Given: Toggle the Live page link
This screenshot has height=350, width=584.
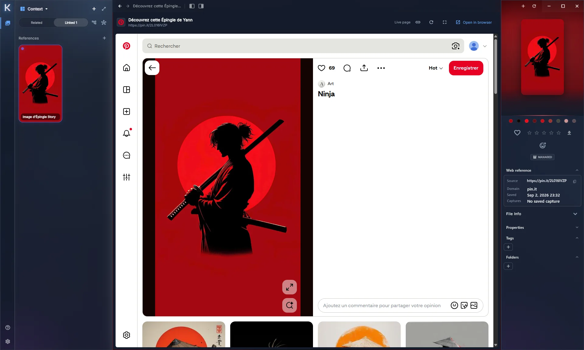Looking at the screenshot, I should pos(418,22).
